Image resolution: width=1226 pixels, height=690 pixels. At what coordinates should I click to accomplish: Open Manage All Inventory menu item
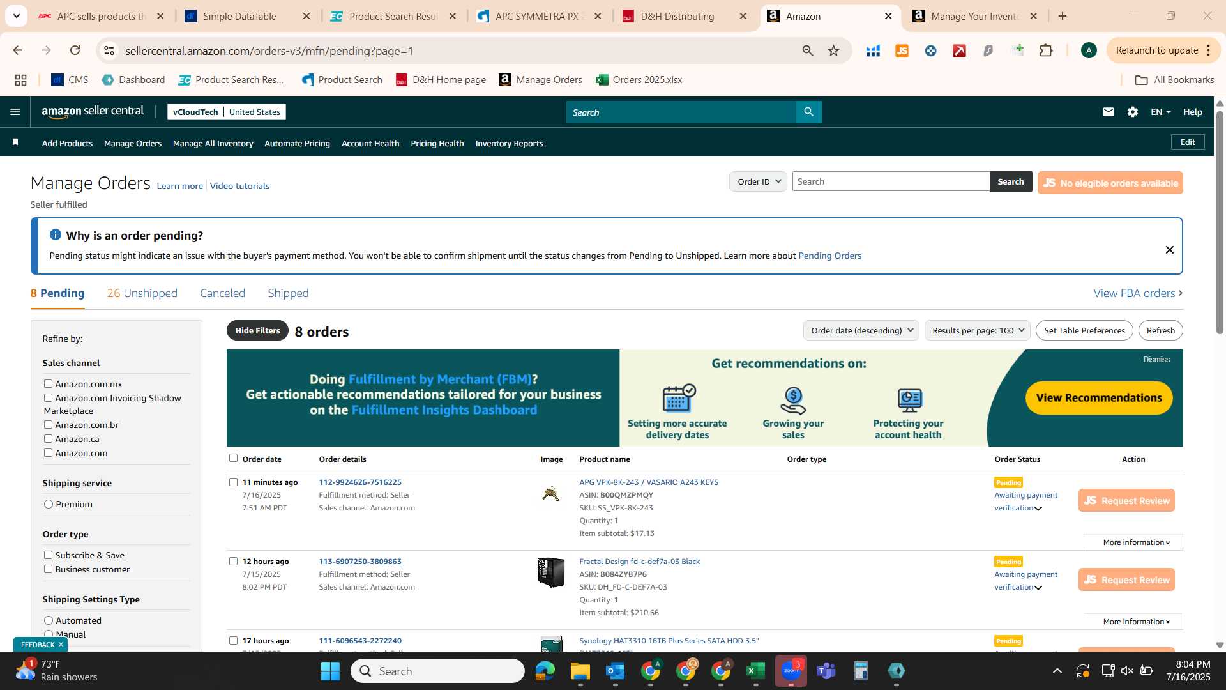tap(213, 143)
